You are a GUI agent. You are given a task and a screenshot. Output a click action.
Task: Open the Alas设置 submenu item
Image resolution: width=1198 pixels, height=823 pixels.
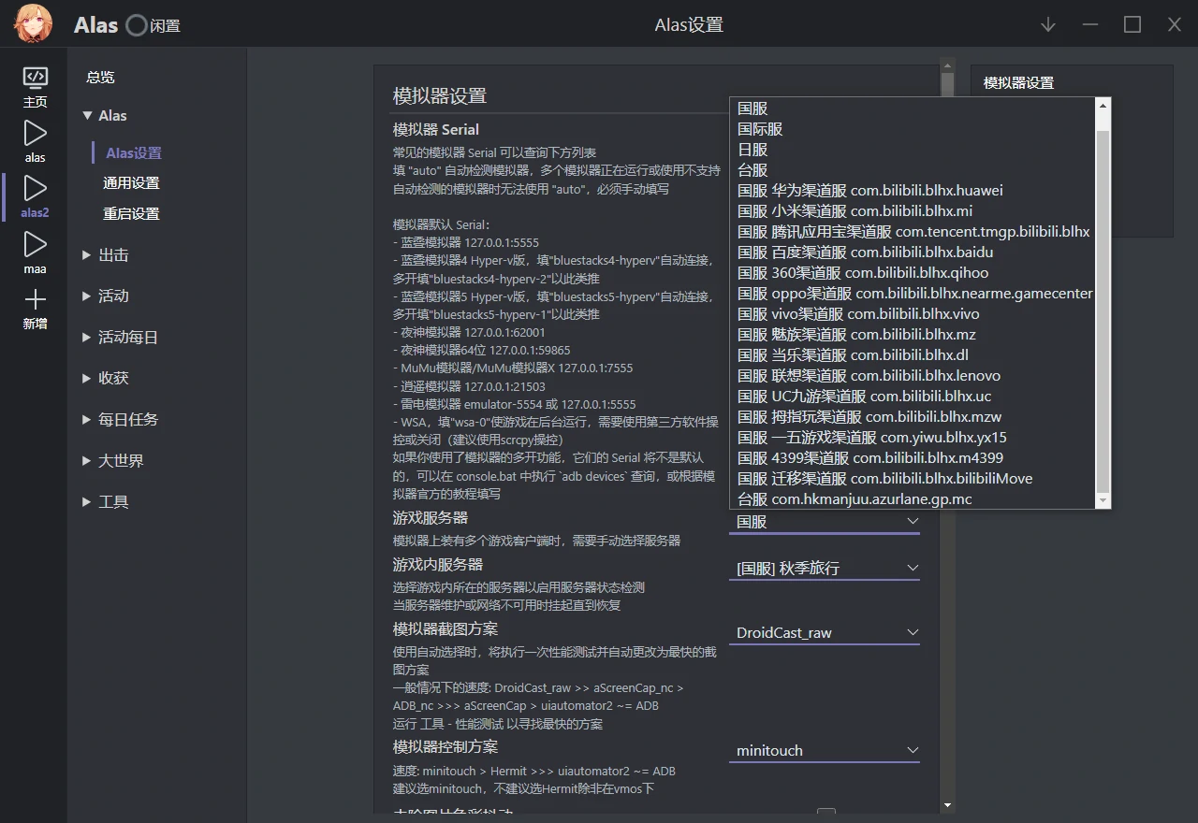(x=134, y=152)
